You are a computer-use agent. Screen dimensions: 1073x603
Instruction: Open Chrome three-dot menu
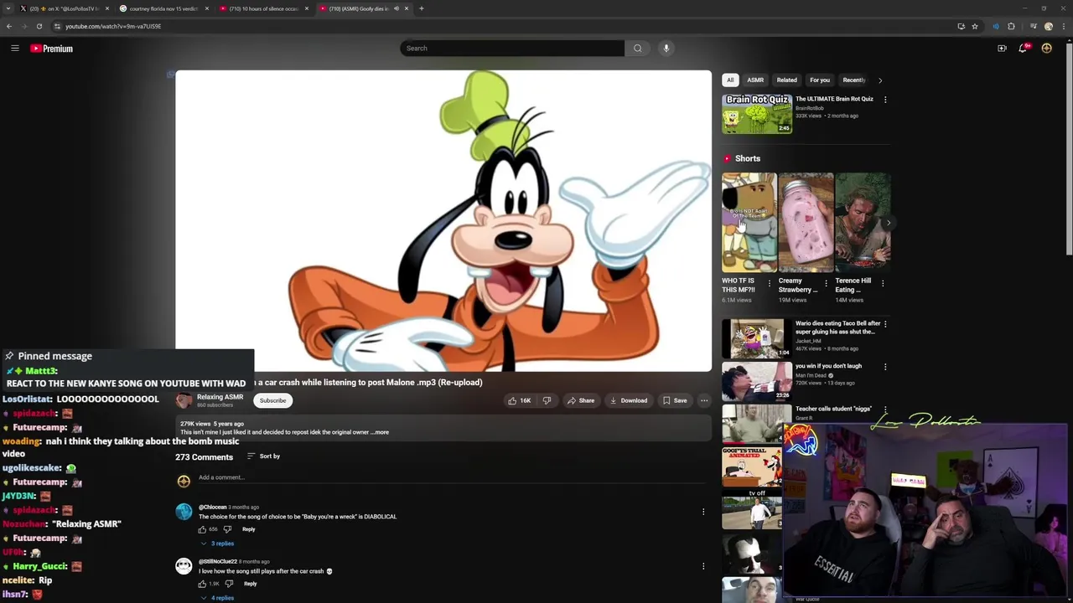(1063, 26)
